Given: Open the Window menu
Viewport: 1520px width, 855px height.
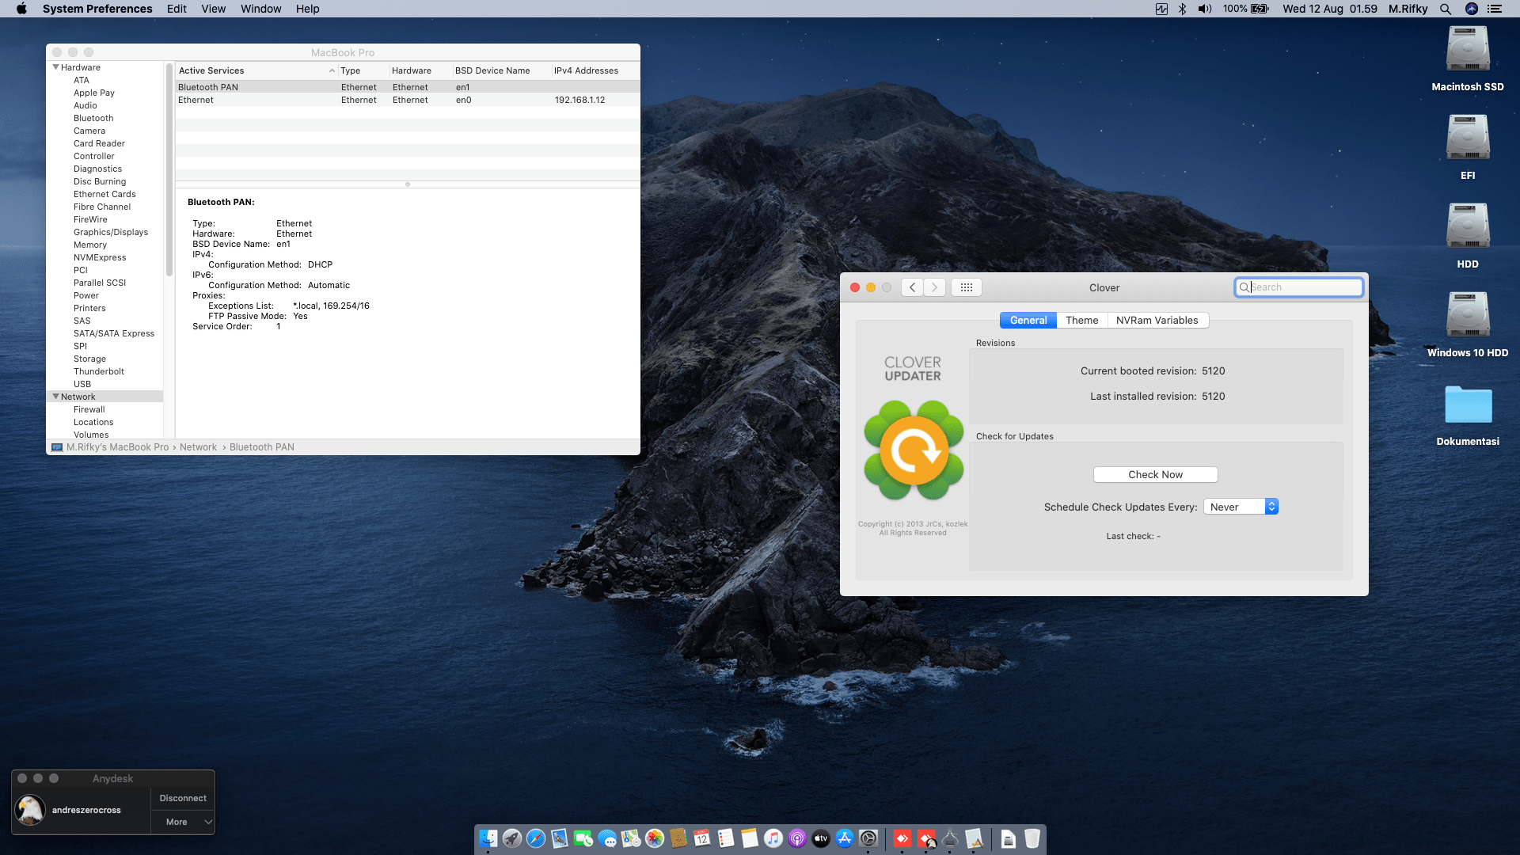Looking at the screenshot, I should click(260, 9).
